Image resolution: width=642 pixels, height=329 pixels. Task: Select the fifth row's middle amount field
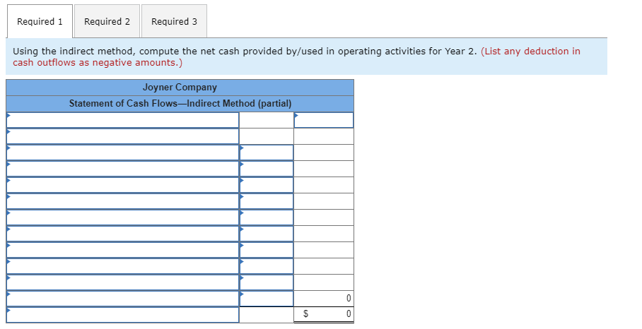tap(267, 185)
